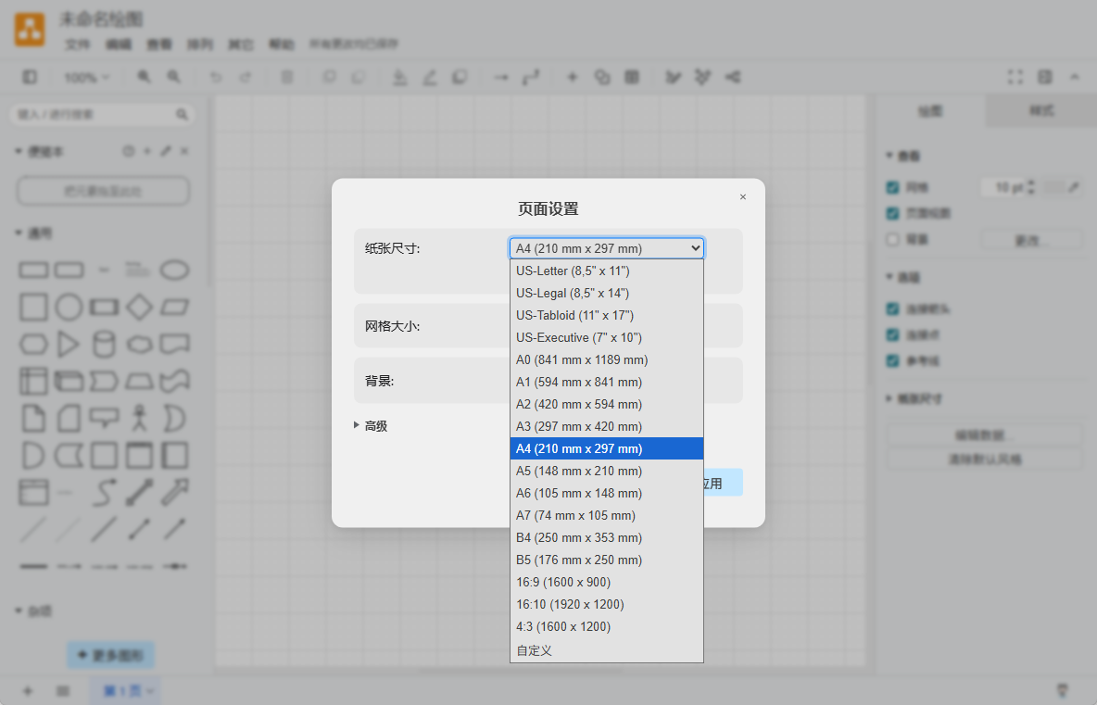Viewport: 1097px width, 705px height.
Task: Click the zoom in magnifier icon
Action: (x=145, y=77)
